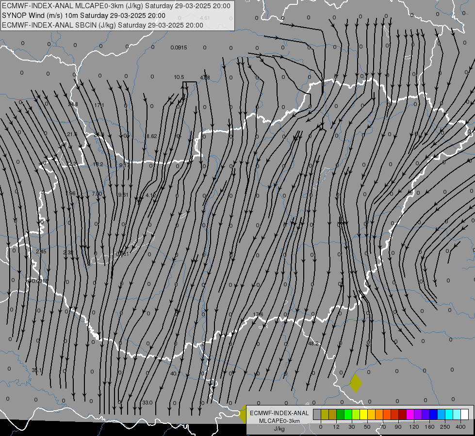Click the map value 2.45
Image resolution: width=475 pixels, height=436 pixels.
coord(41,251)
